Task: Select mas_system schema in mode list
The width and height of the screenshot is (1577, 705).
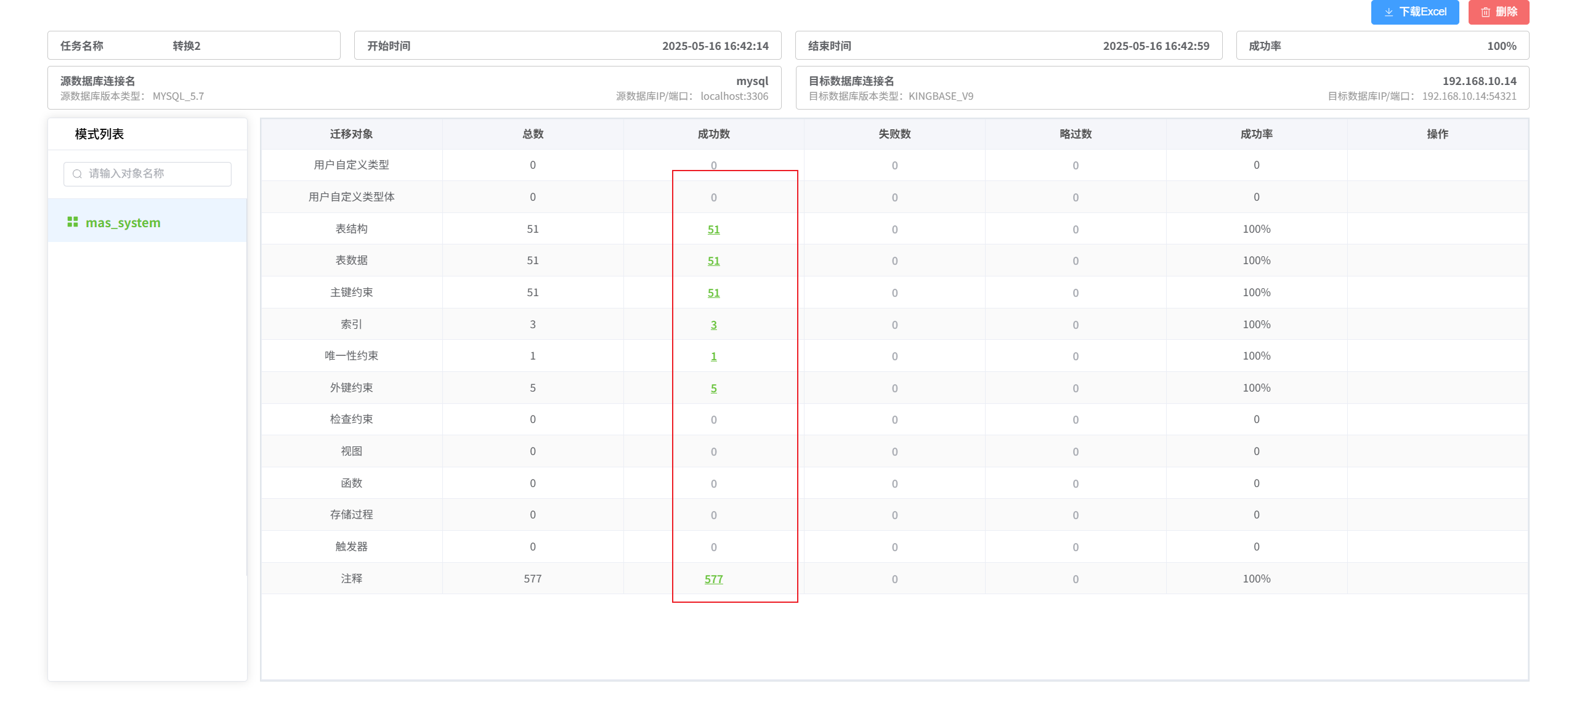Action: coord(123,222)
